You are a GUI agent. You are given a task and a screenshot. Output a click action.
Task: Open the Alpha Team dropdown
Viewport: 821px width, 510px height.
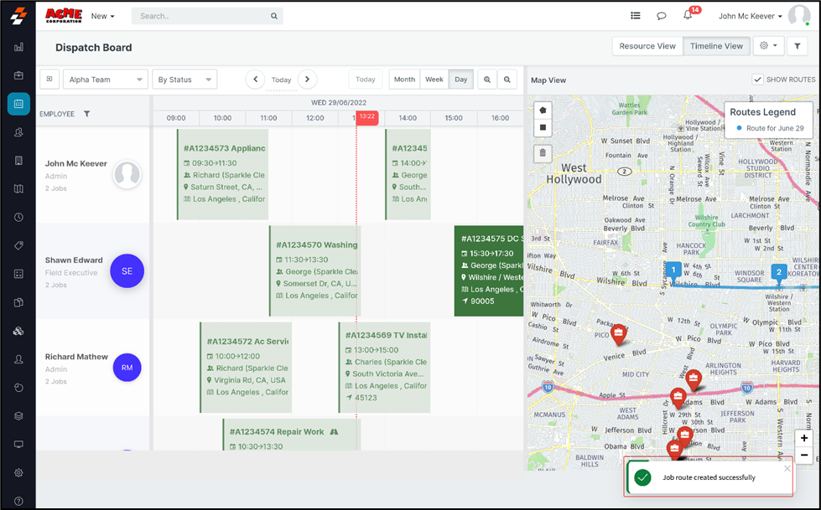(x=106, y=80)
